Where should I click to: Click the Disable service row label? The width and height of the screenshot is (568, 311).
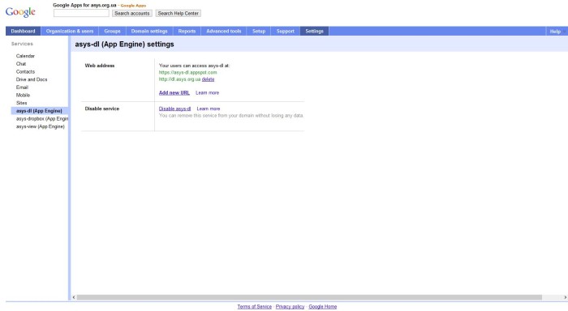click(x=101, y=109)
